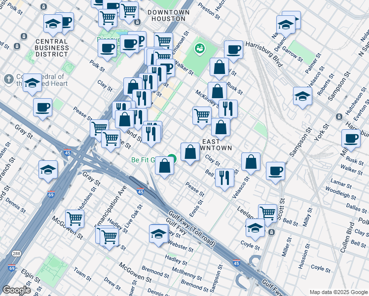Open the coffee marker west of Pease St
Image resolution: width=369 pixels, height=296 pixels.
coord(42,108)
